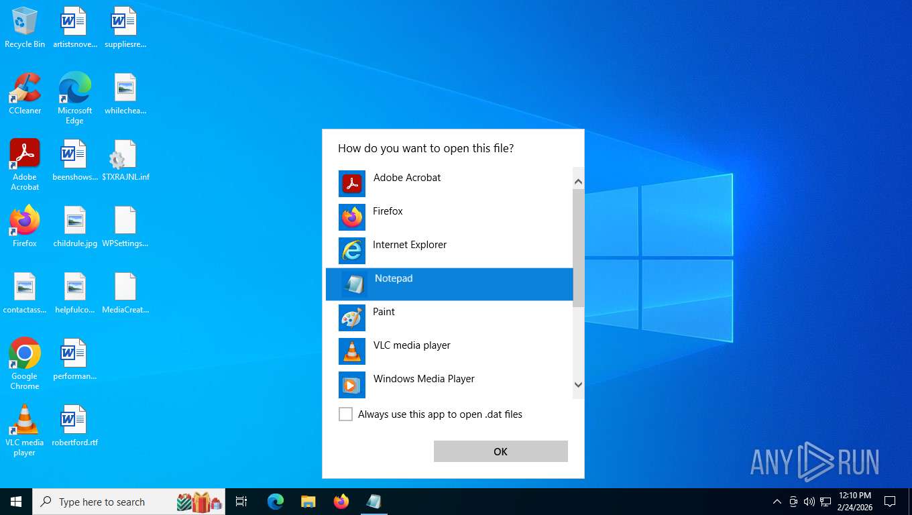Open Firefox from the taskbar

[x=341, y=502]
